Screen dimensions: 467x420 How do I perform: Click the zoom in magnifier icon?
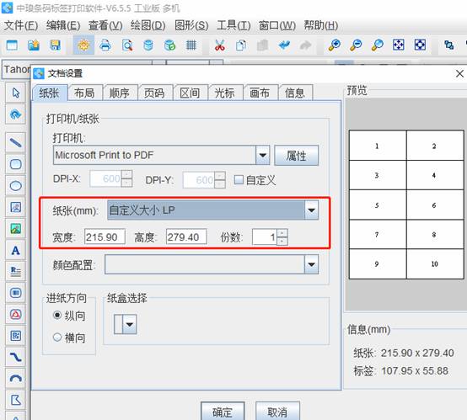click(334, 45)
